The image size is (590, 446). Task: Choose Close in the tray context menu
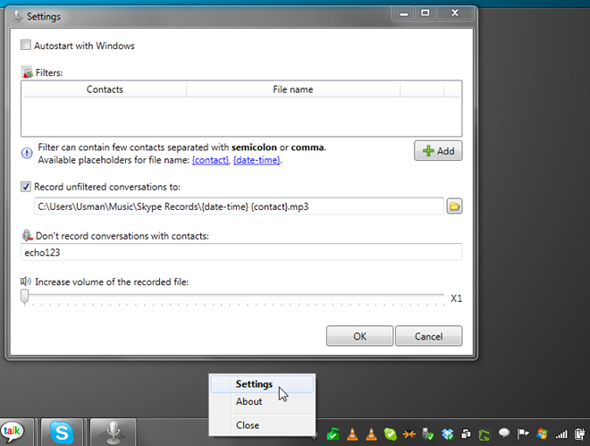coord(262,425)
